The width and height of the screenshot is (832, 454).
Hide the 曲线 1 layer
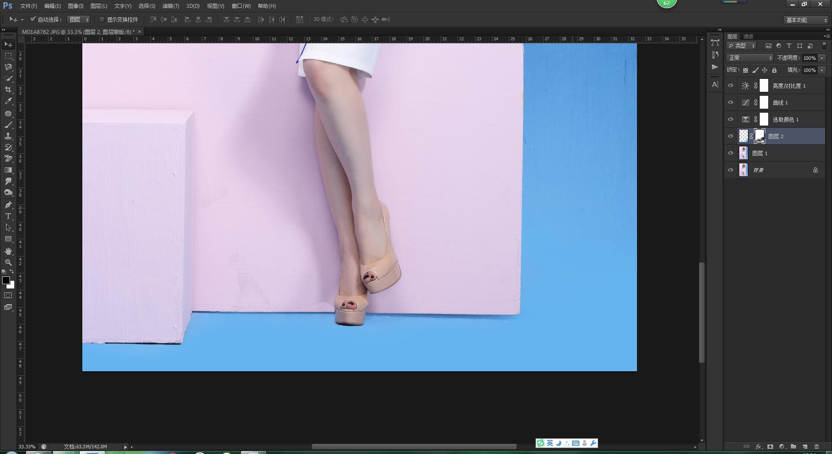731,103
